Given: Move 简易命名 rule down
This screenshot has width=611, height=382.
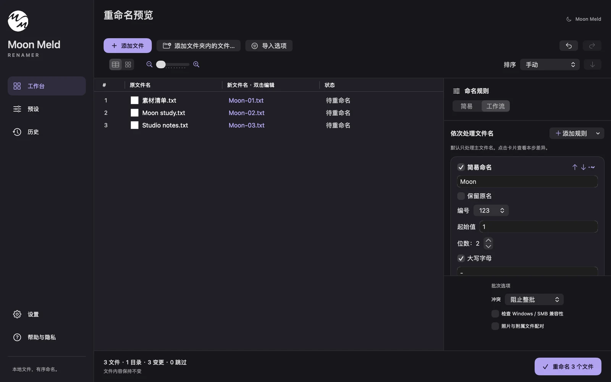Looking at the screenshot, I should pyautogui.click(x=583, y=167).
